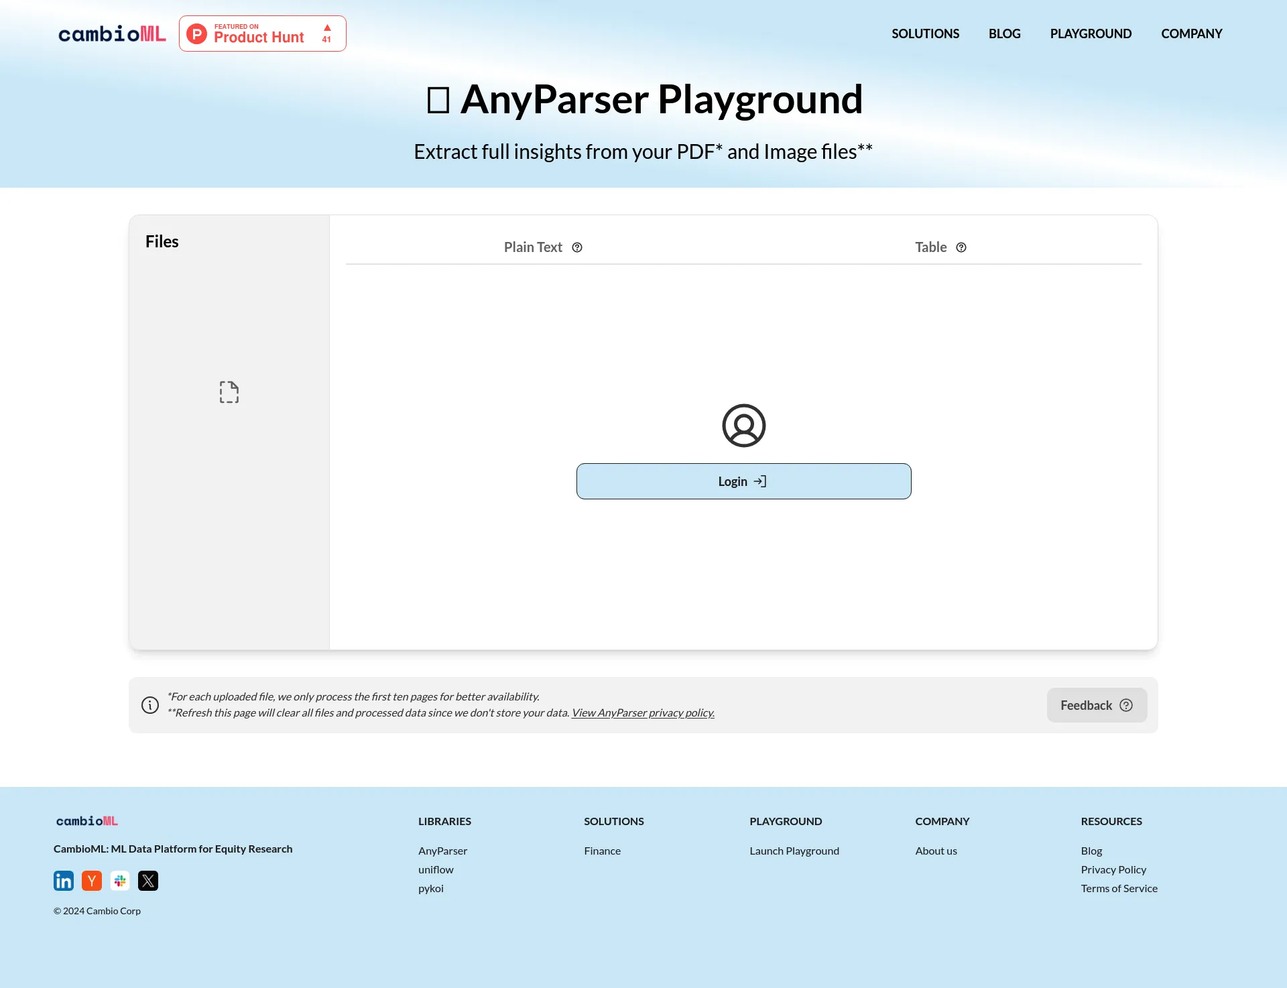Open the Blog link under Resources

[1091, 851]
